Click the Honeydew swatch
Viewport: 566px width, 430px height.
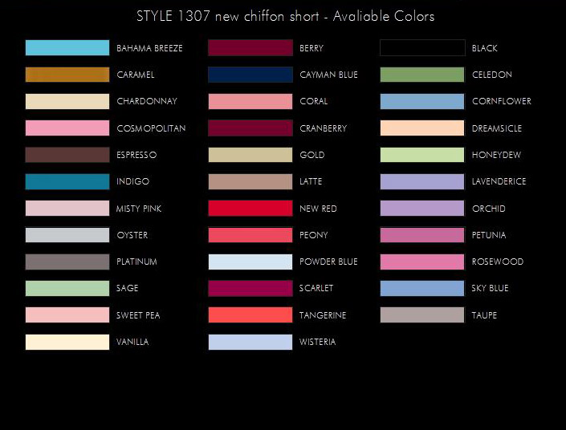pos(422,155)
